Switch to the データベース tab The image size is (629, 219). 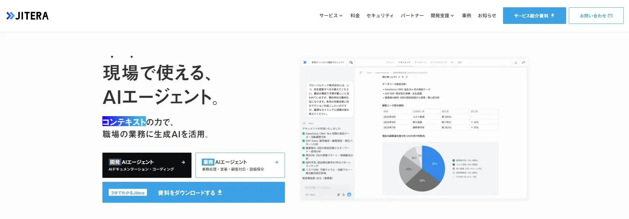coord(420,62)
